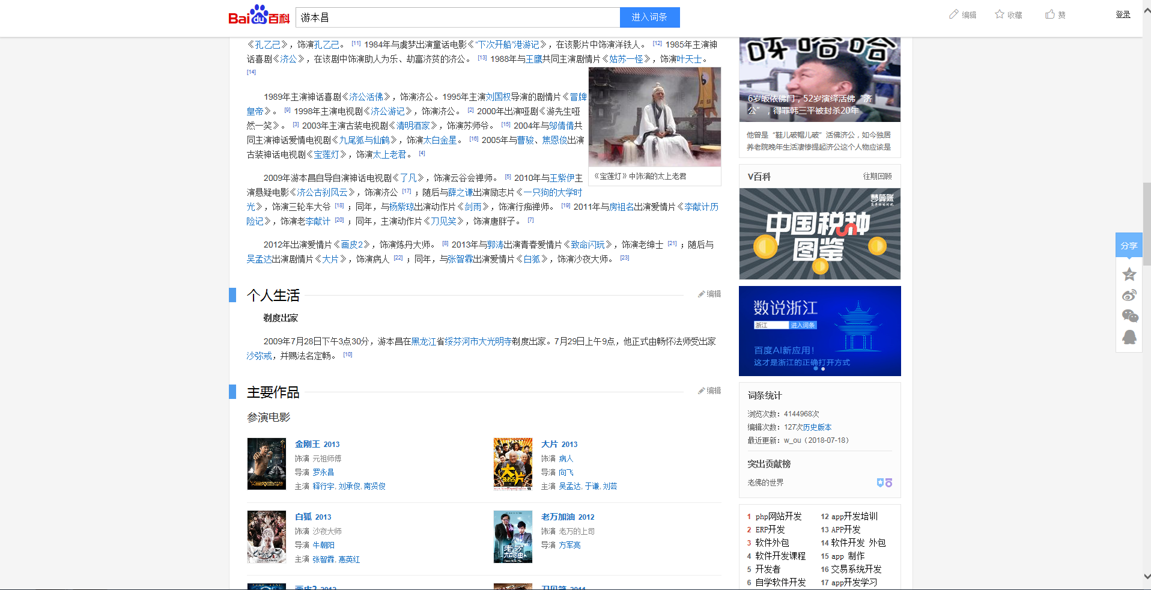Open actress 张智霖 link under 白狐 movie

click(x=323, y=559)
